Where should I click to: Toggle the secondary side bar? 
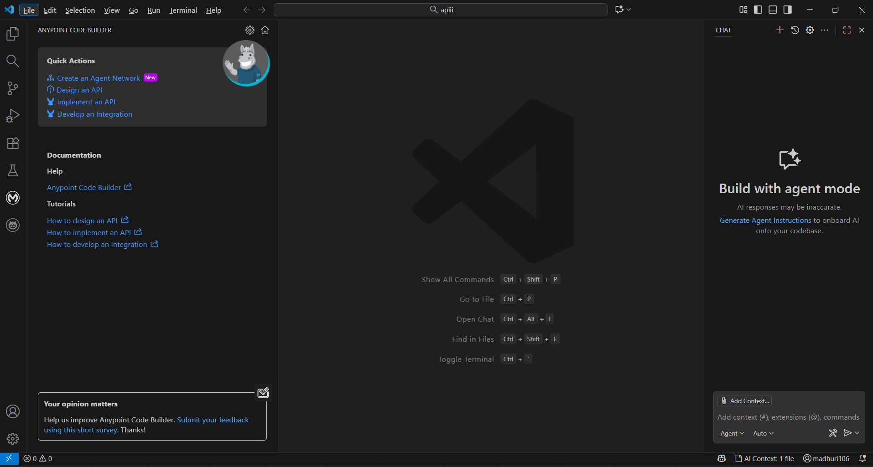[788, 10]
